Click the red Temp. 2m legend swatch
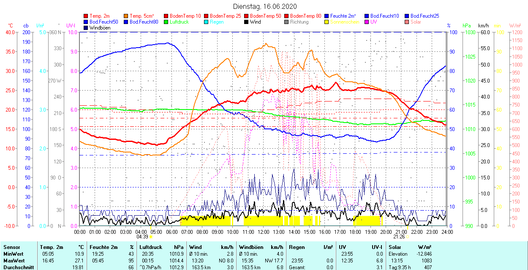Image resolution: width=528 pixels, height=270 pixels. coord(86,16)
